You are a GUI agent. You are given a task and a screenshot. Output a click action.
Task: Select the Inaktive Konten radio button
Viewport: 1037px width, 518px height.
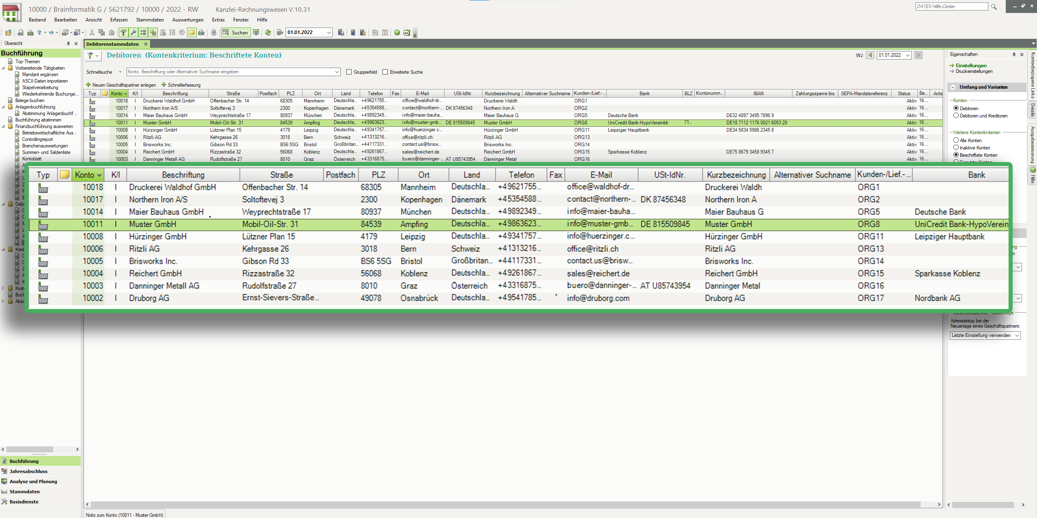(x=956, y=147)
